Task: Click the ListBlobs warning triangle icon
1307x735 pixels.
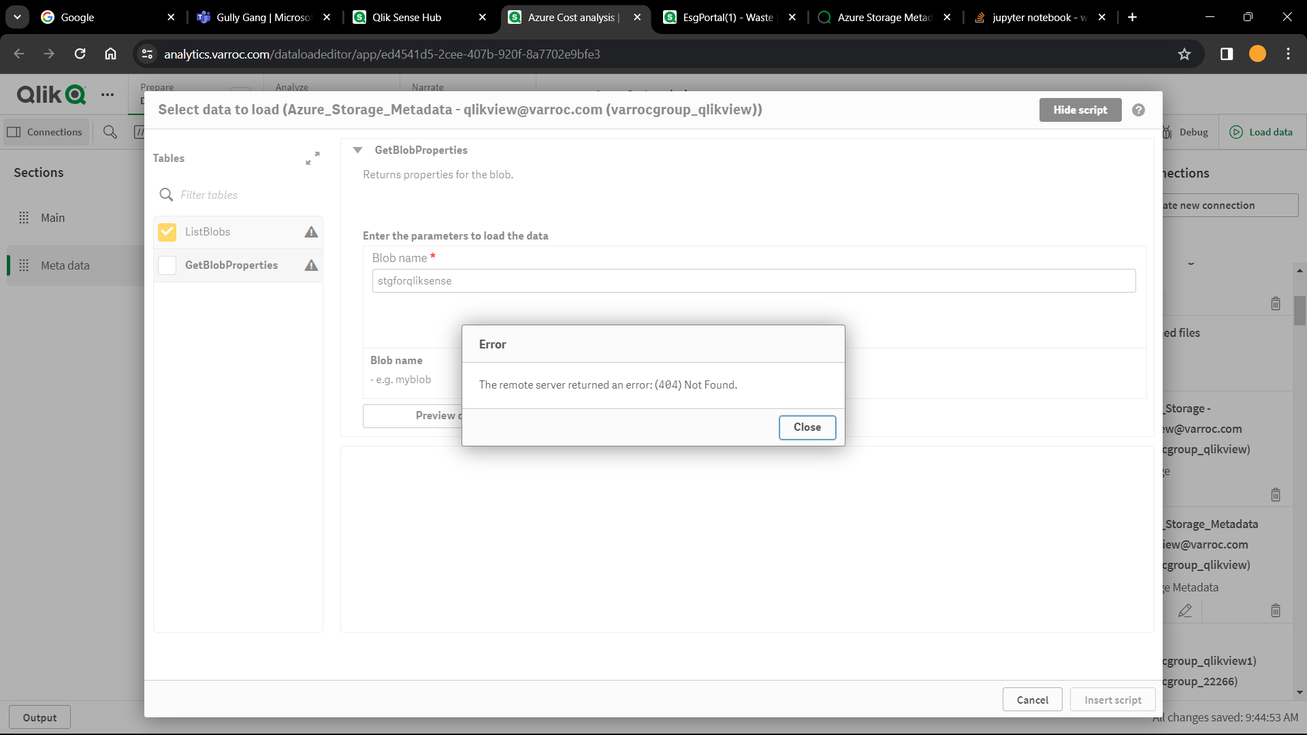Action: (x=311, y=232)
